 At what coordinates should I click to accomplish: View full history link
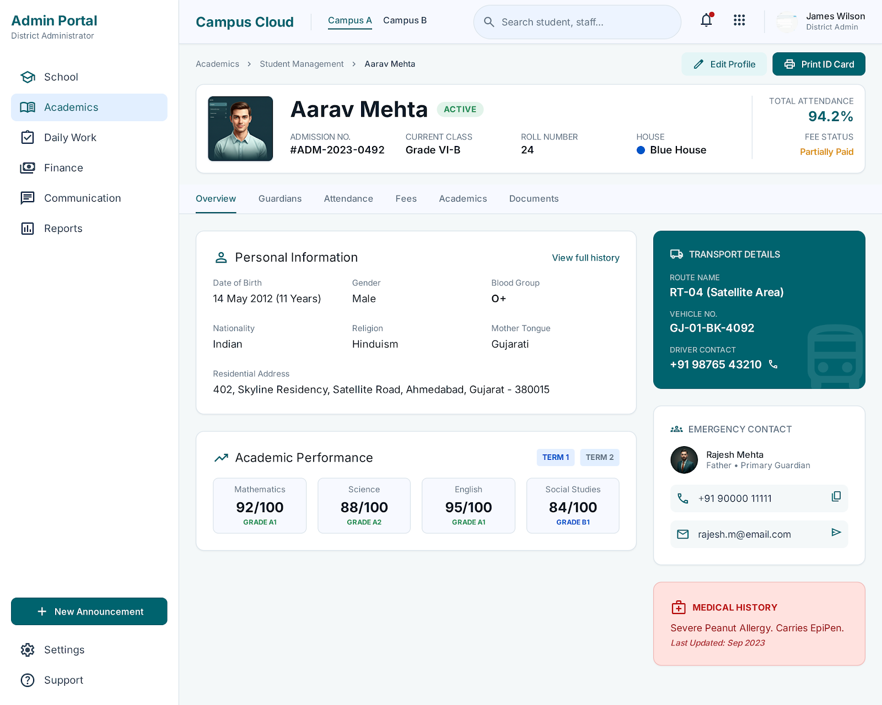coord(586,258)
